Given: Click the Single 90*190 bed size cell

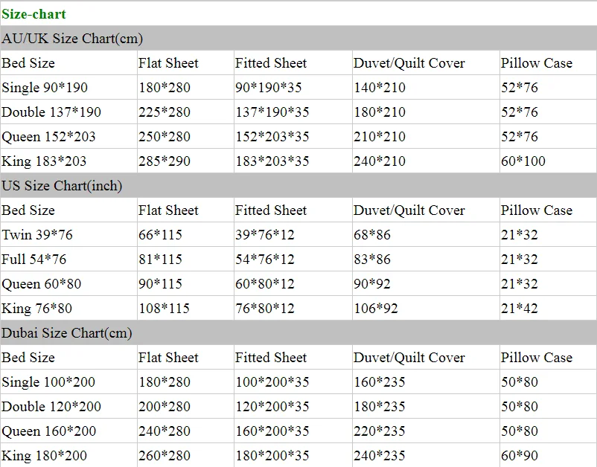Looking at the screenshot, I should 45,87.
